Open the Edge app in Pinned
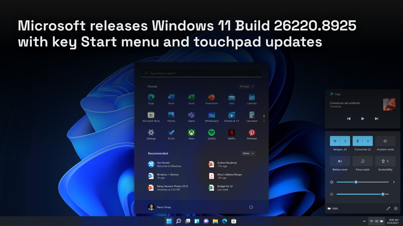The height and width of the screenshot is (226, 403). click(151, 99)
